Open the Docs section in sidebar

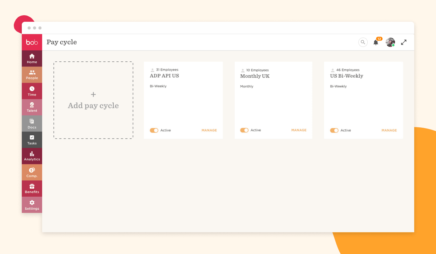click(x=32, y=124)
